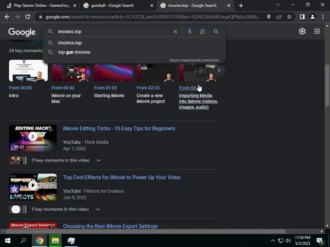This screenshot has width=330, height=247.
Task: Open the Intro key moment thumbnail
Action: coord(28,70)
